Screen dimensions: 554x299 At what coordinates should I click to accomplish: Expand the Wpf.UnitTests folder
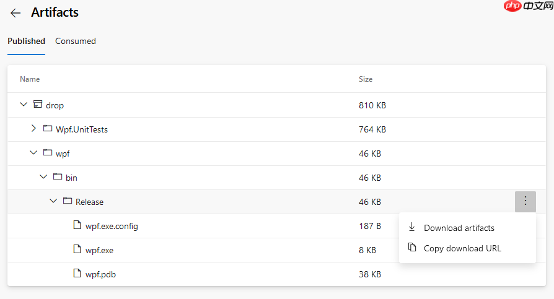[x=33, y=128]
